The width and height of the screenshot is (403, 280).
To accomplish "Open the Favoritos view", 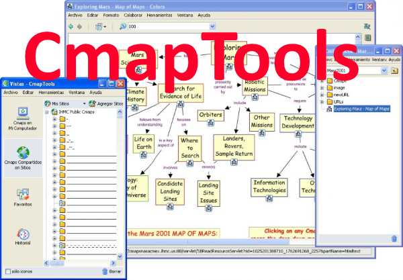I will (x=23, y=197).
